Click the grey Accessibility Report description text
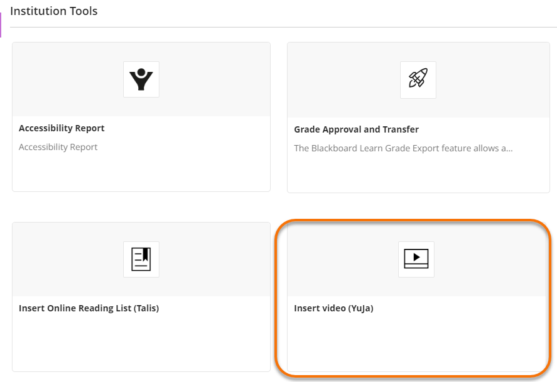Image resolution: width=557 pixels, height=382 pixels. point(58,147)
